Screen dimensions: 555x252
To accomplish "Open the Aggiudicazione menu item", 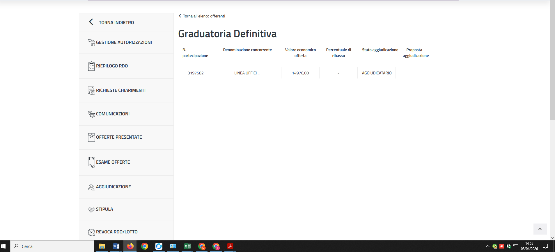I will click(113, 187).
